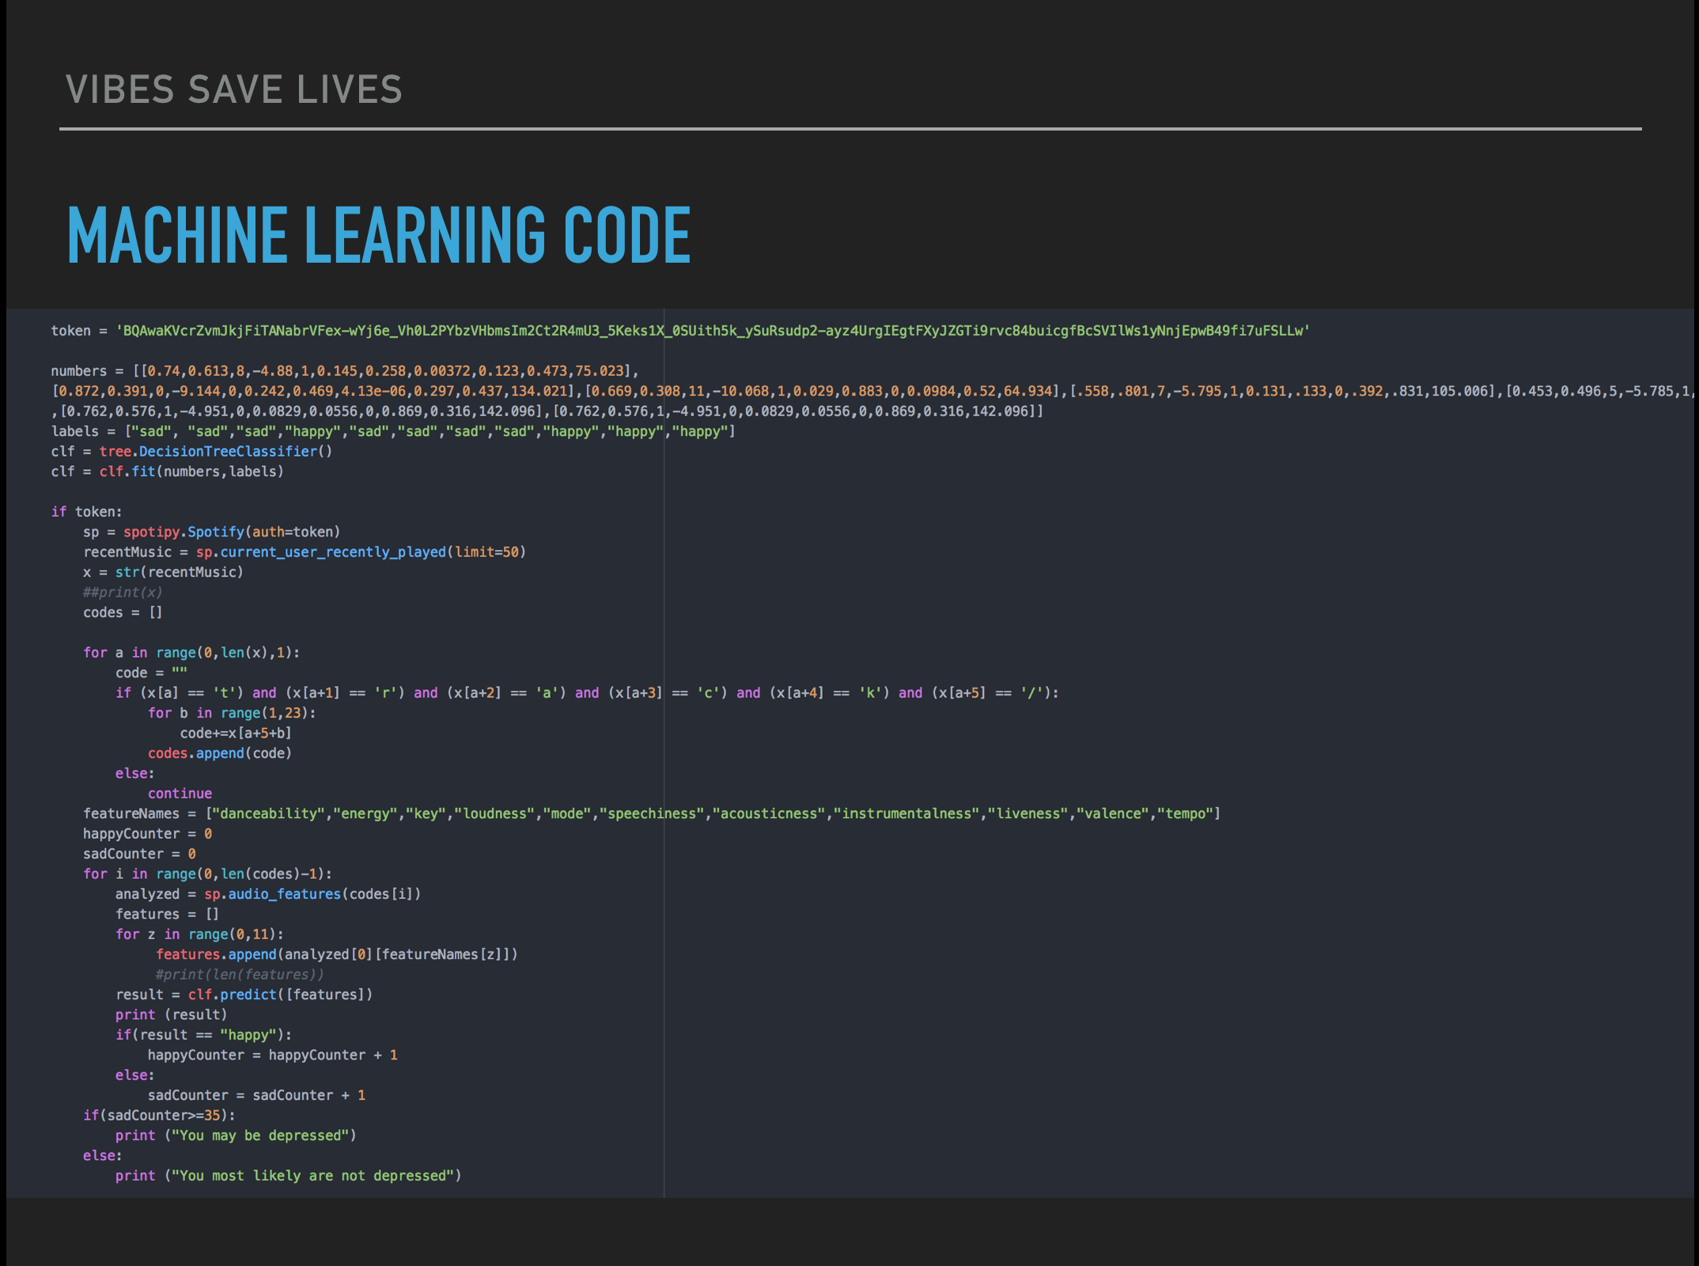Click the if(sadCounter>=35) condition
This screenshot has width=1699, height=1266.
159,1116
